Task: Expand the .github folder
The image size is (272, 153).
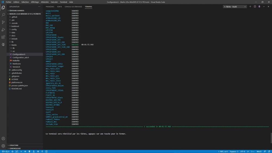Action: coord(25,17)
